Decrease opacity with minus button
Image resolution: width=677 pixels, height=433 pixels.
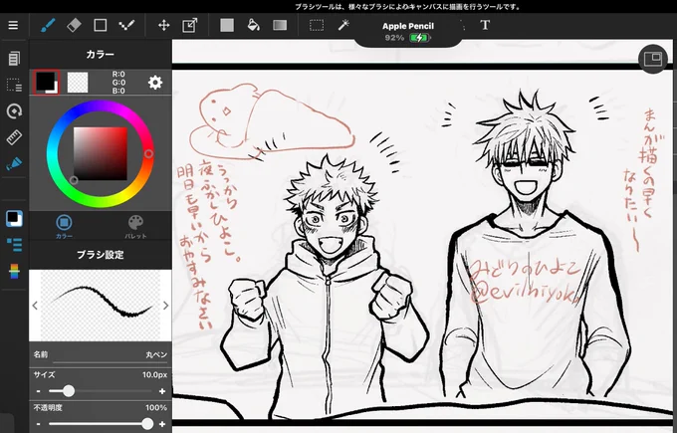pos(39,424)
